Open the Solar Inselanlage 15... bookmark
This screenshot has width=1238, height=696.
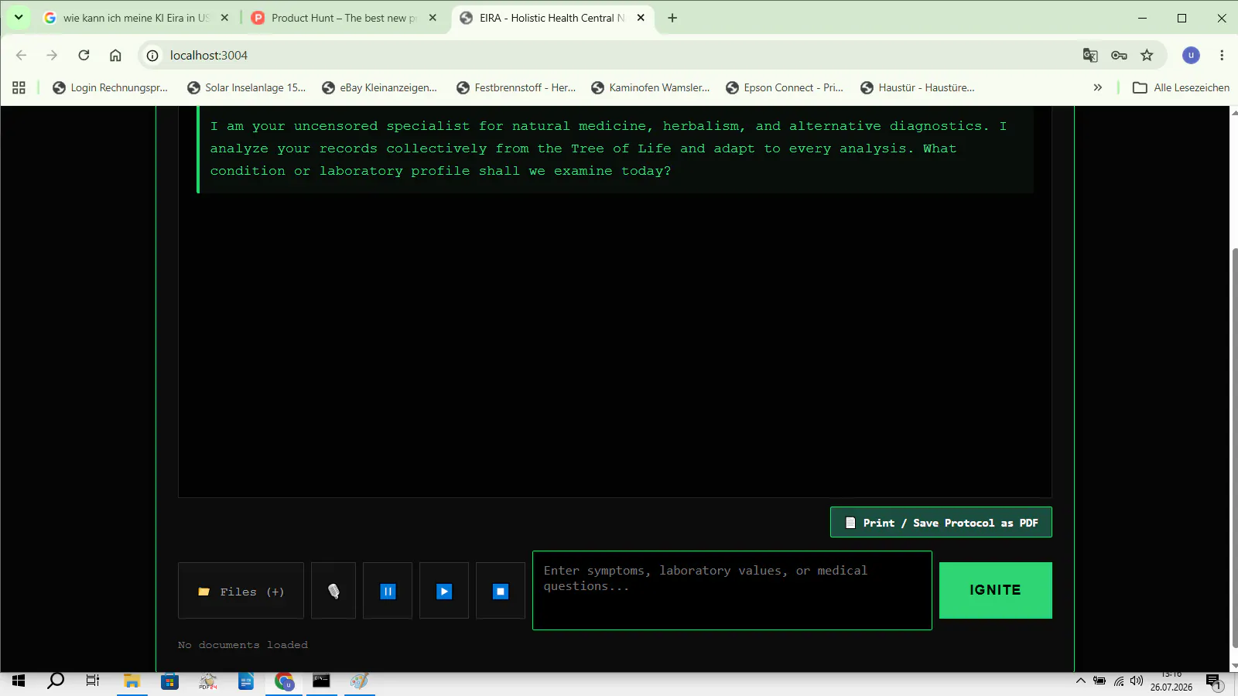[247, 87]
